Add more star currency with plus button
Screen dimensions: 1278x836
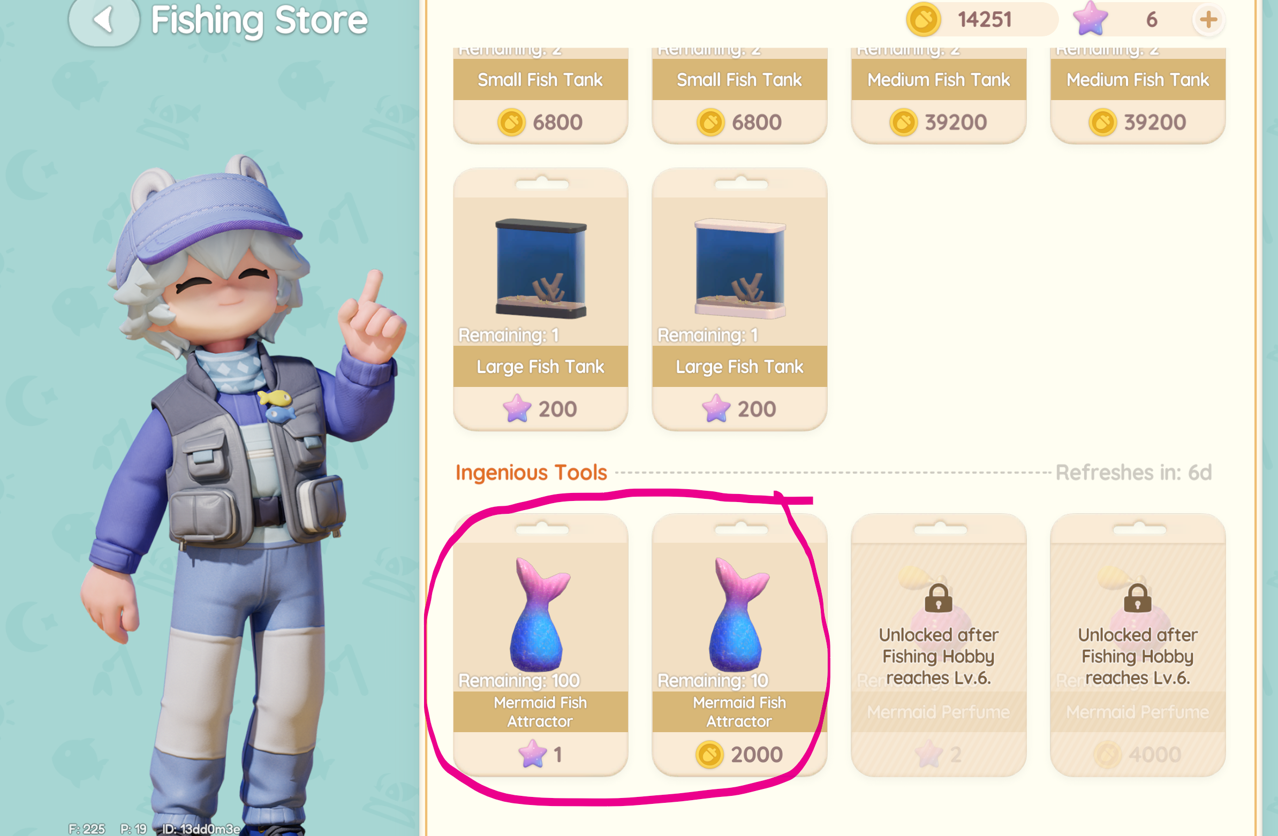1208,20
